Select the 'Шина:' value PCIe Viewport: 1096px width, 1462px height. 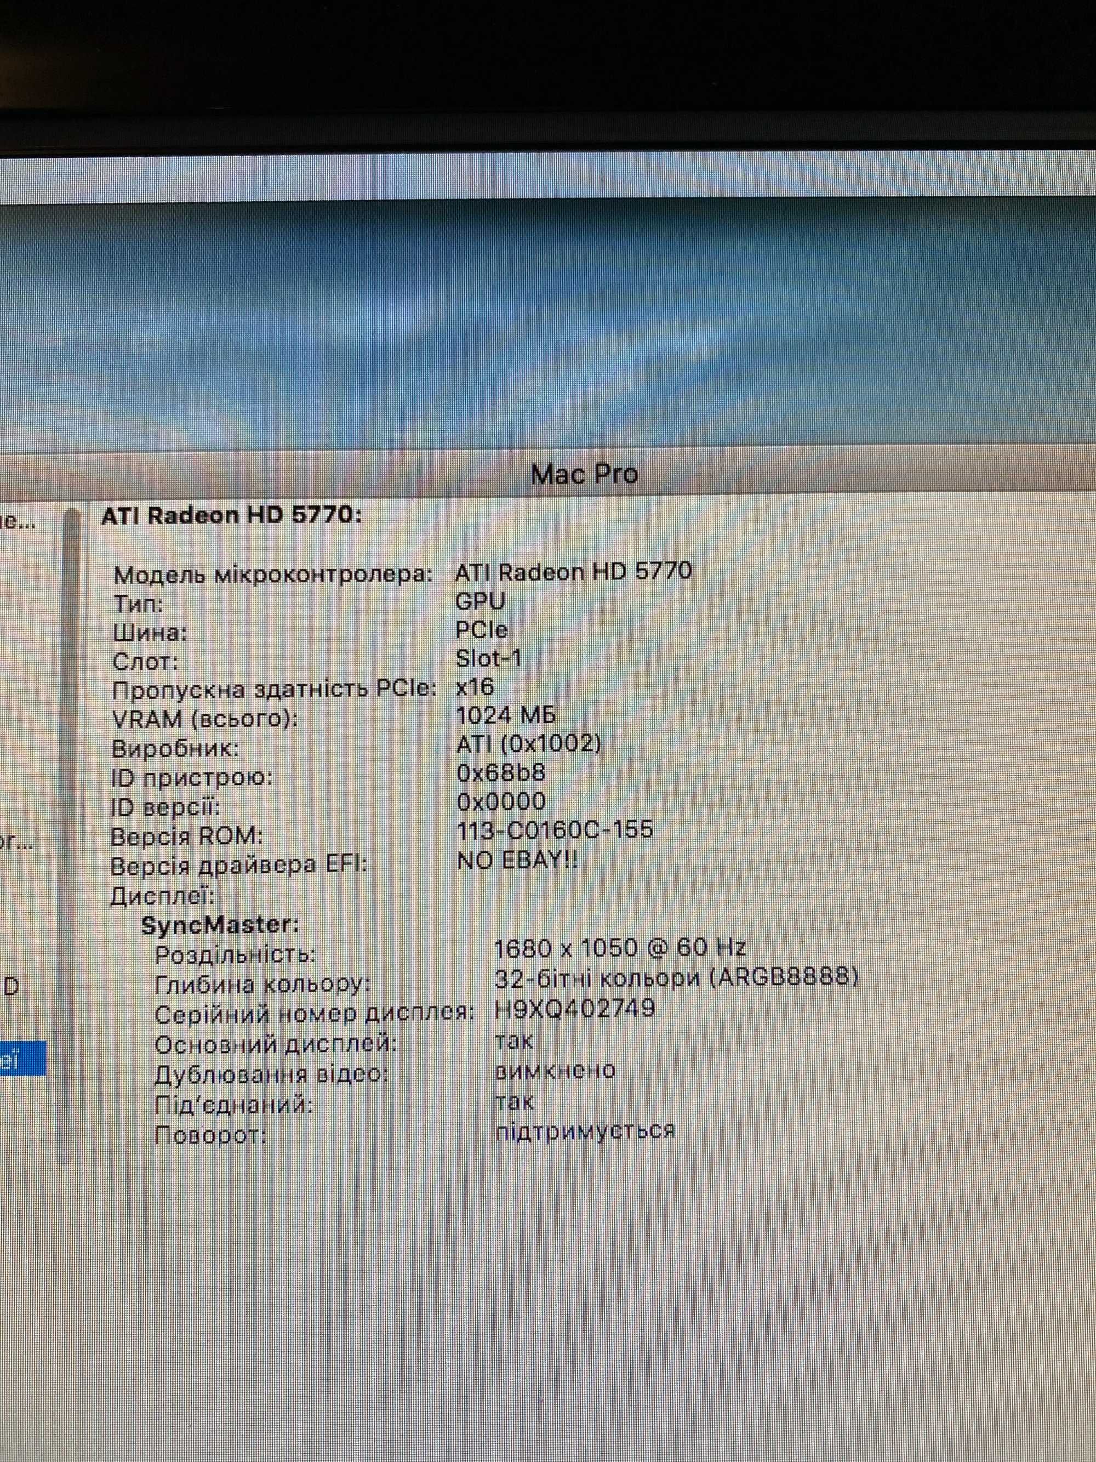pyautogui.click(x=482, y=629)
